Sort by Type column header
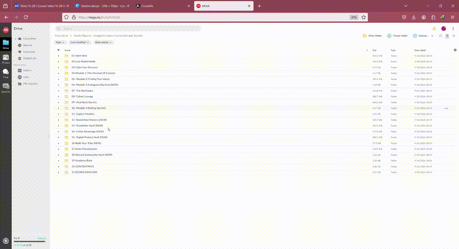 pos(393,50)
